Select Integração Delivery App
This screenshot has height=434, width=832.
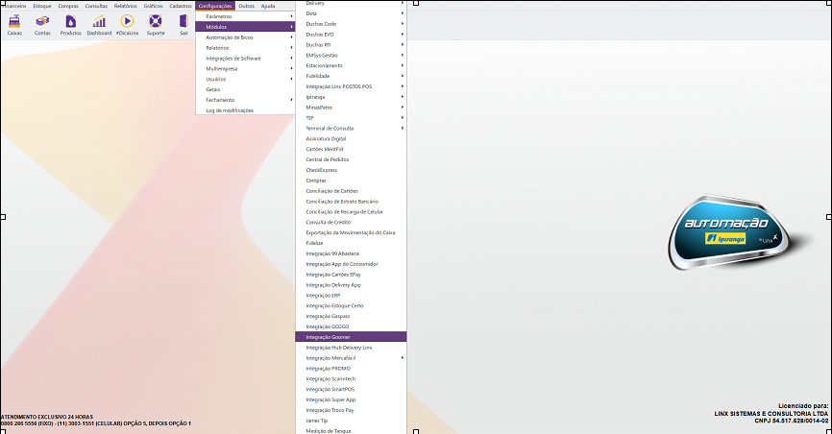point(351,284)
